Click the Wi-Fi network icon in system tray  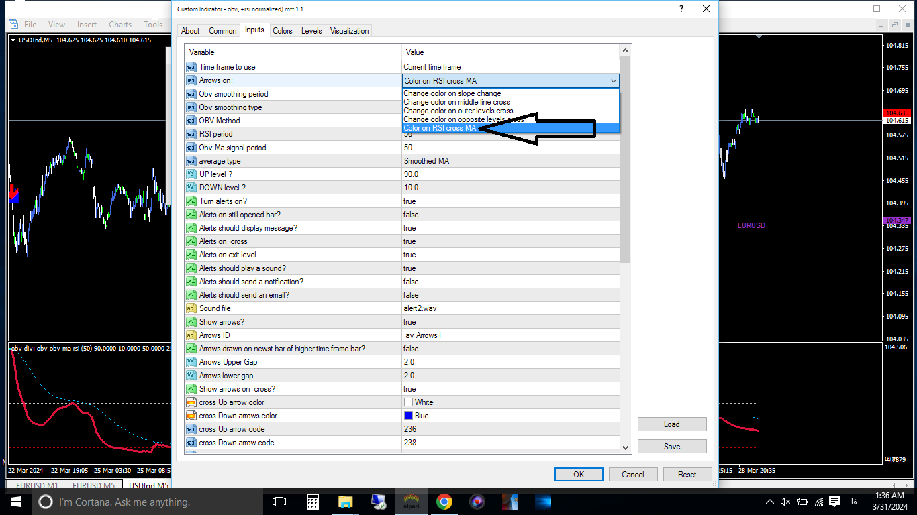(818, 502)
